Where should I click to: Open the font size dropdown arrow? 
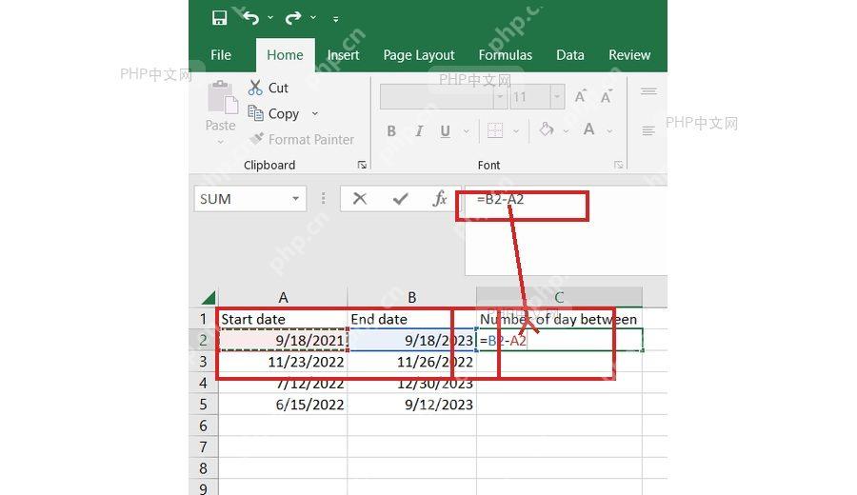[557, 97]
